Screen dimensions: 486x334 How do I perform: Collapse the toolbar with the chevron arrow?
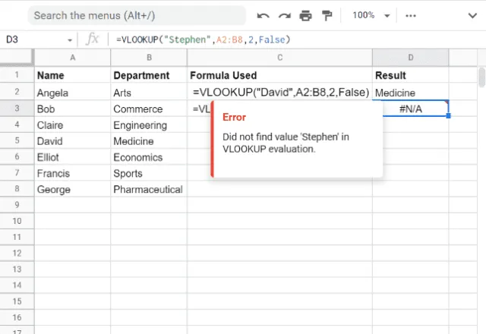pyautogui.click(x=472, y=15)
